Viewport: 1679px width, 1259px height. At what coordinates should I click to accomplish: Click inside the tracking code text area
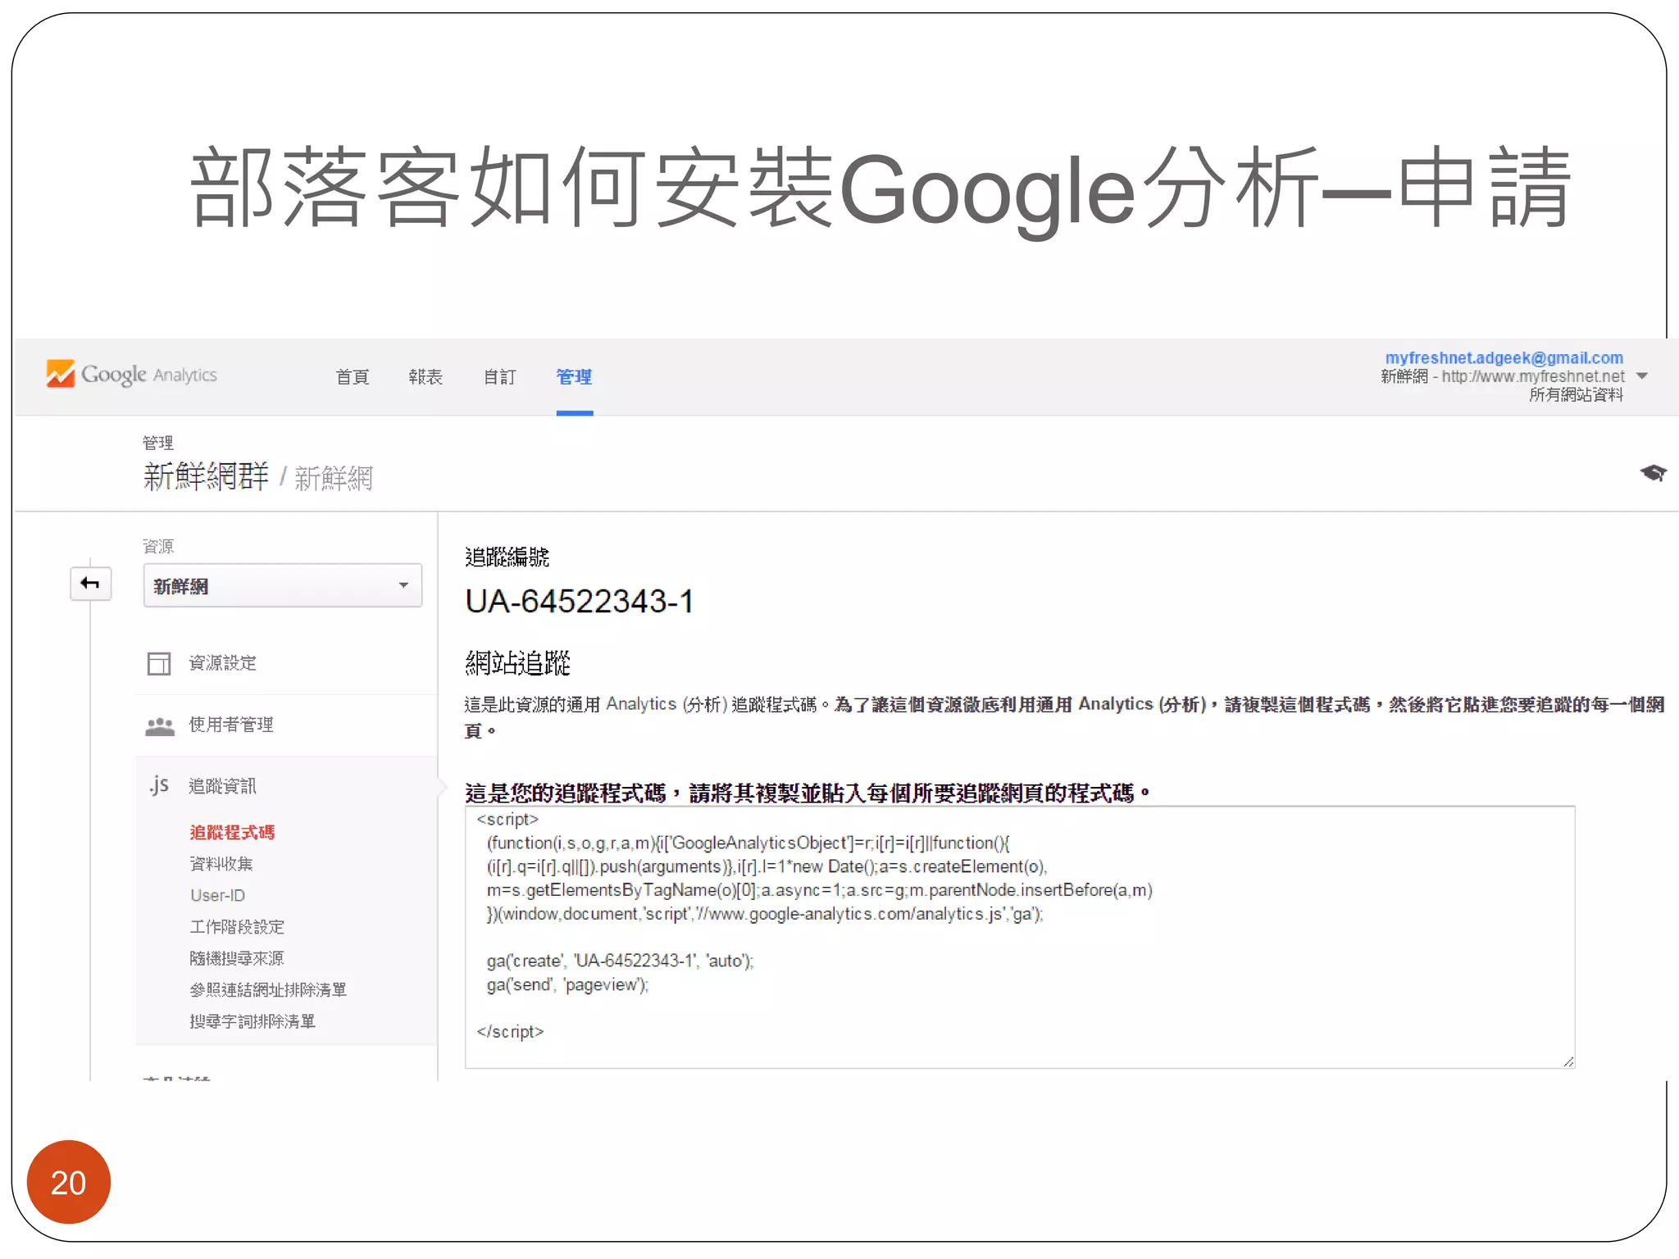coord(1020,937)
